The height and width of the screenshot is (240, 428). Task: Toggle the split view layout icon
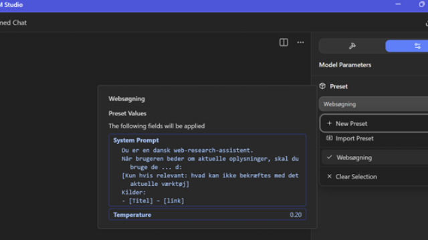tap(284, 43)
